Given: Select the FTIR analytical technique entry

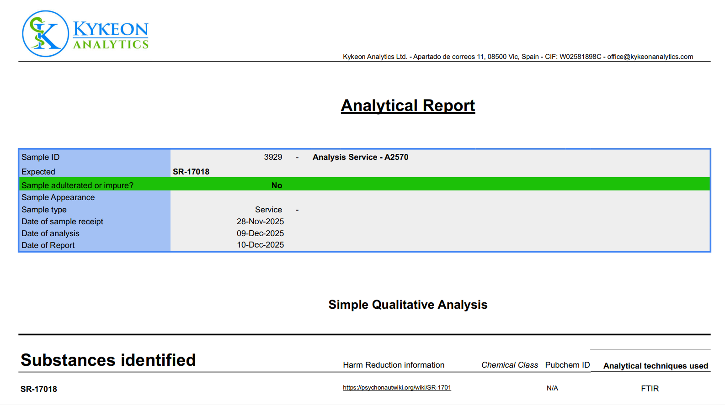Looking at the screenshot, I should (x=650, y=389).
